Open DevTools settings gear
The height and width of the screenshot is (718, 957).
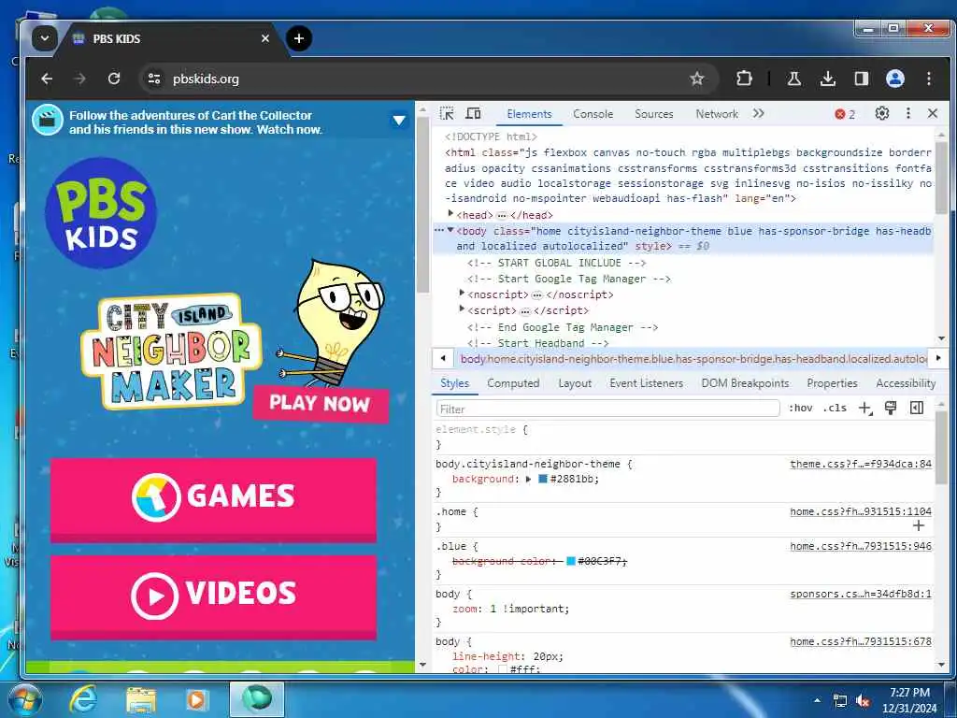(x=882, y=113)
